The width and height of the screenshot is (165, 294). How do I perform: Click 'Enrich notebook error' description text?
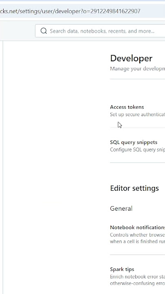tap(138, 277)
